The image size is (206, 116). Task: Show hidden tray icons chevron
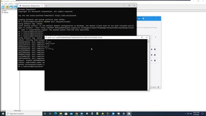[186, 114]
